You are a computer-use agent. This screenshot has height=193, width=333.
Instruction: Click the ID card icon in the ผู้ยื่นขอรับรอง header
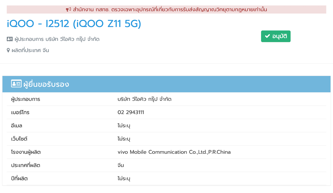coord(16,84)
